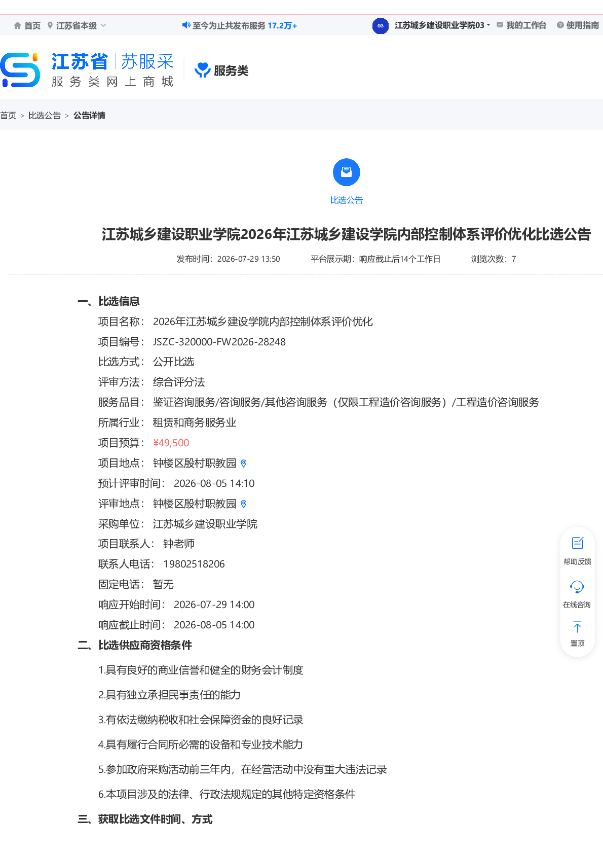603x854 pixels.
Task: Go to 首页 in the breadcrumb
Action: 8,116
